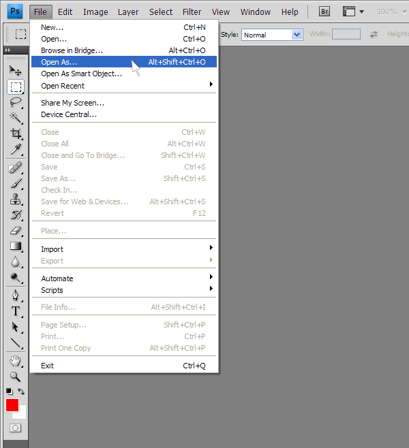Select the Healing Brush tool
Viewport: 409px width, 448px height.
coord(16,167)
